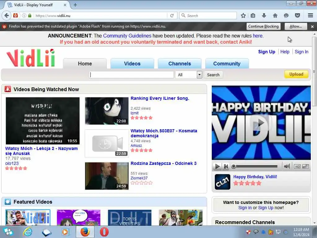The image size is (317, 238).
Task: Launch Internet Explorer from the taskbar
Action: (28, 232)
